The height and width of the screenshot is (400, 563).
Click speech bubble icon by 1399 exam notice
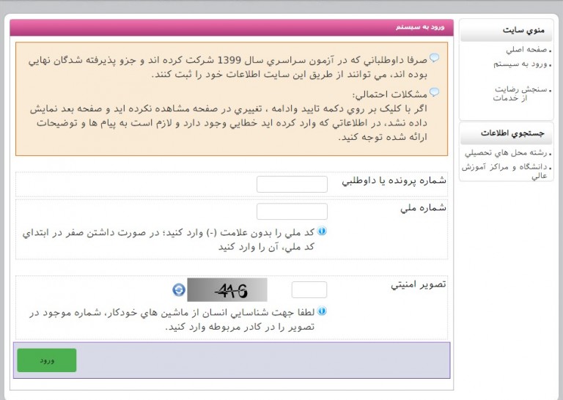click(x=434, y=58)
